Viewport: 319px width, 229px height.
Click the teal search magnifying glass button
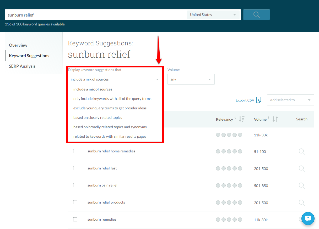[256, 15]
